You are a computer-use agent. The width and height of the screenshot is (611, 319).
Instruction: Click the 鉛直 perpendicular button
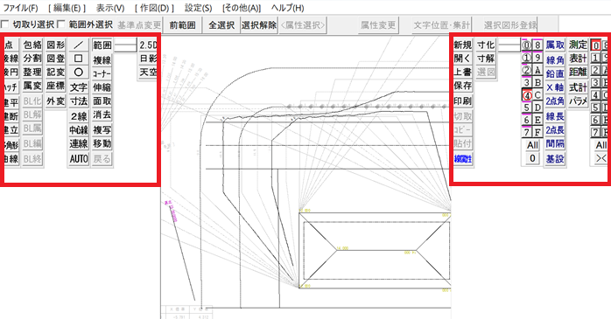[555, 73]
